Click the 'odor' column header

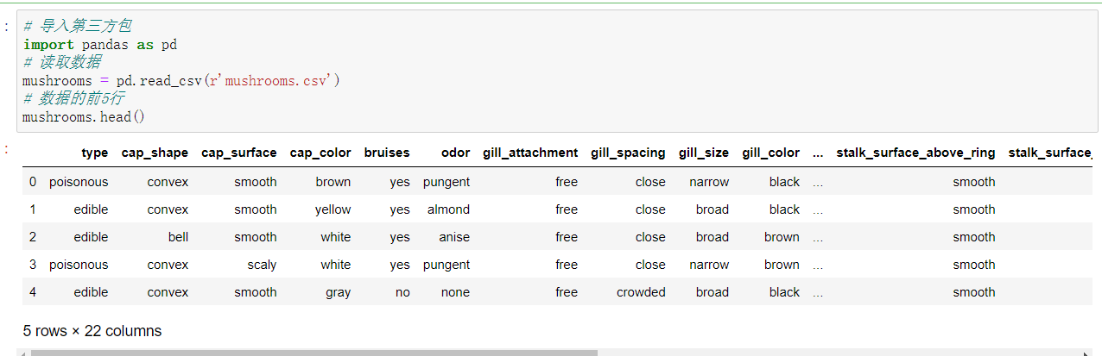(x=455, y=153)
